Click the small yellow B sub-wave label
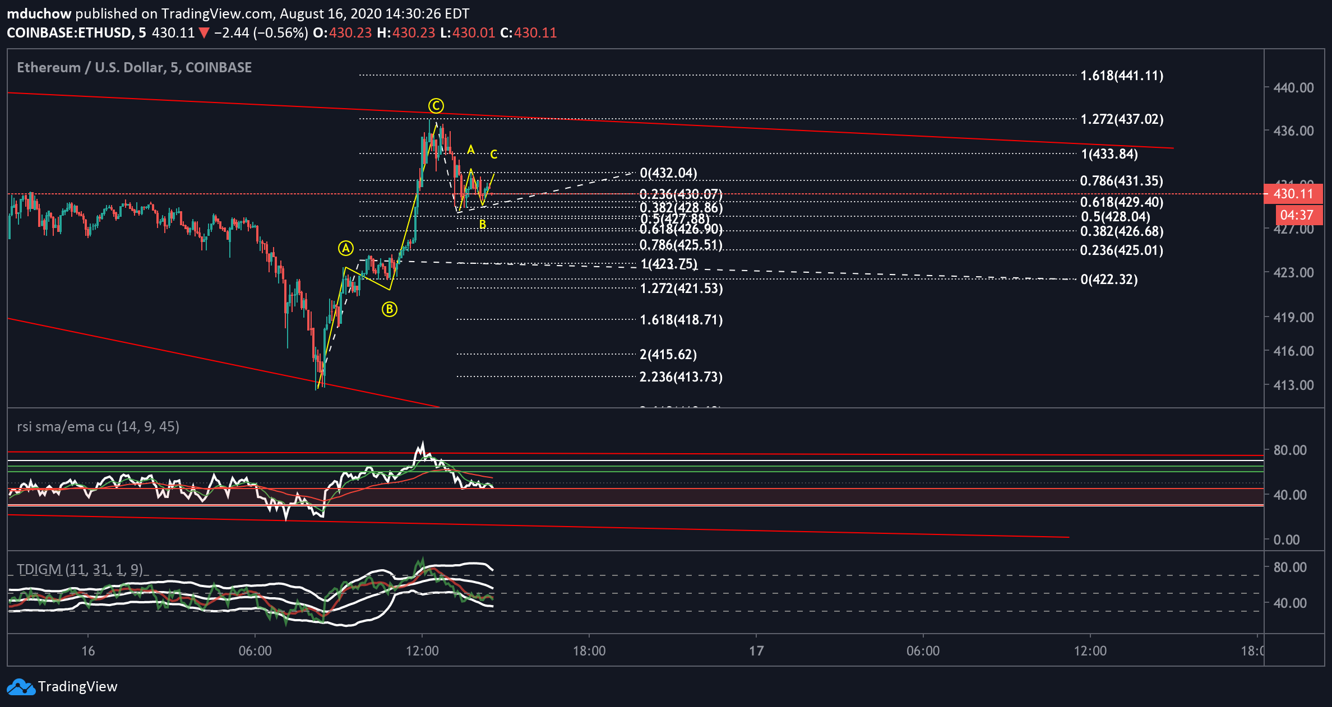Viewport: 1332px width, 707px height. click(482, 225)
